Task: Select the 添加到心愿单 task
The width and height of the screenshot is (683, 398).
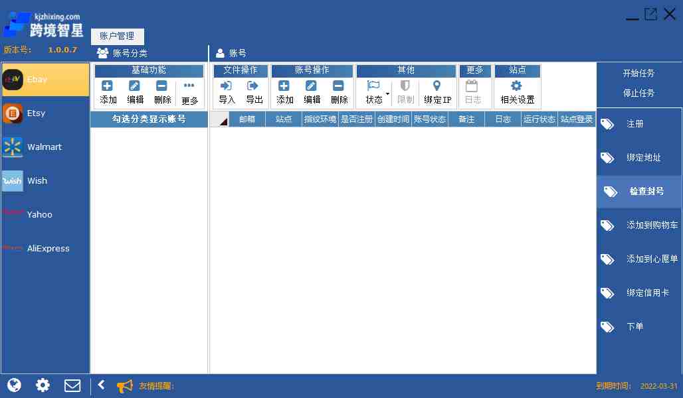Action: point(639,259)
